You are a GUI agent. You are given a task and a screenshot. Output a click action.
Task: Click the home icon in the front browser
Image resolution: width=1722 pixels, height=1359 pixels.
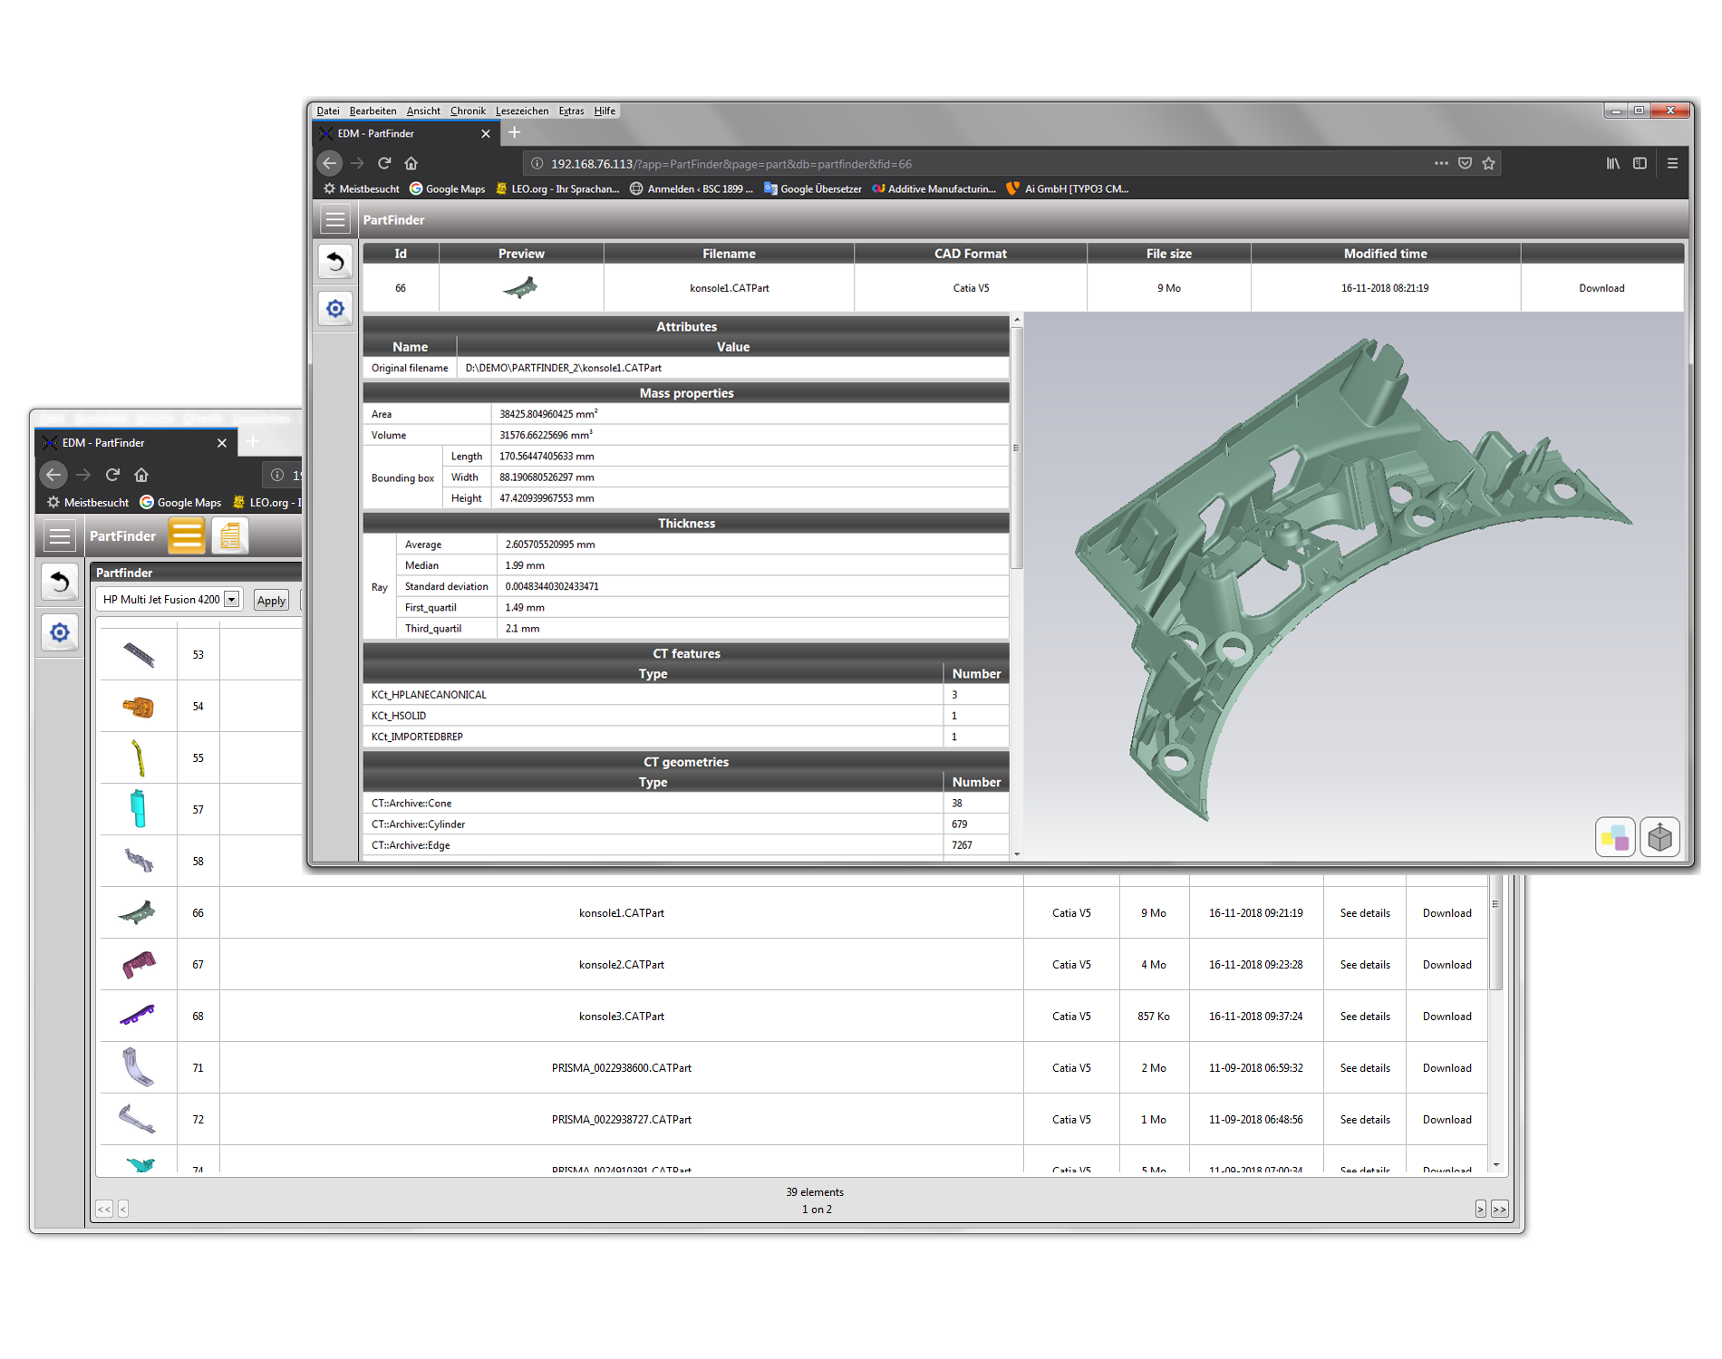tap(411, 163)
